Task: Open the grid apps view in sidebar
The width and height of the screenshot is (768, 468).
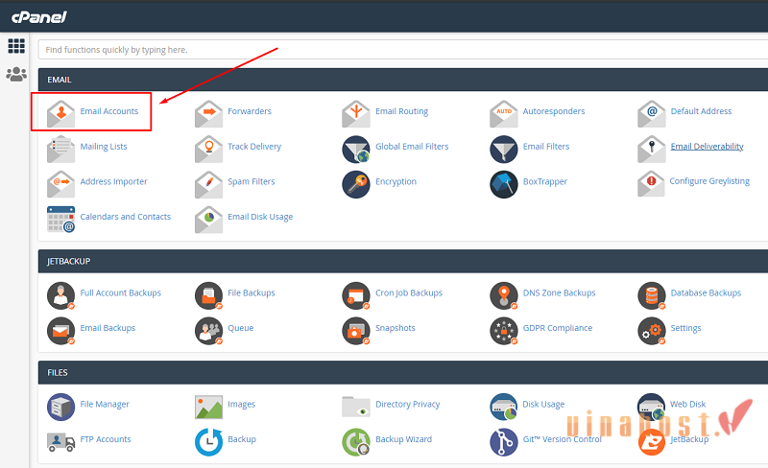Action: (15, 46)
